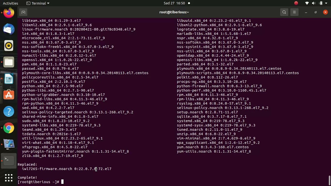
Task: Open the Terminal app menu
Action: (38, 3)
